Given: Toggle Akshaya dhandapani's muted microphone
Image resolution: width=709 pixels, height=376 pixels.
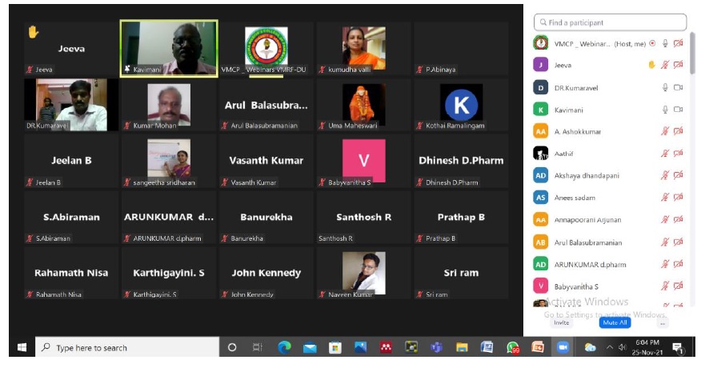Looking at the screenshot, I should coord(664,175).
